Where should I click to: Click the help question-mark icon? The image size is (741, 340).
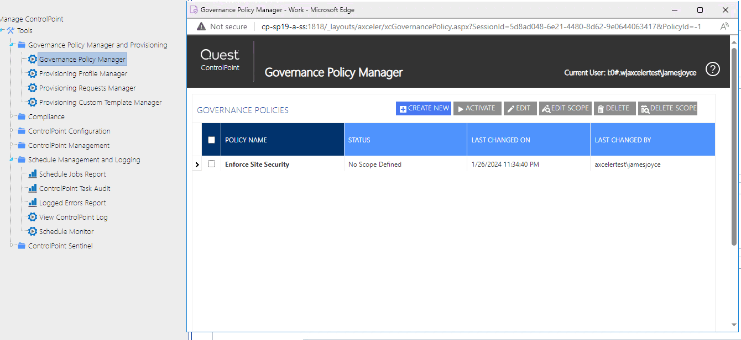click(713, 69)
